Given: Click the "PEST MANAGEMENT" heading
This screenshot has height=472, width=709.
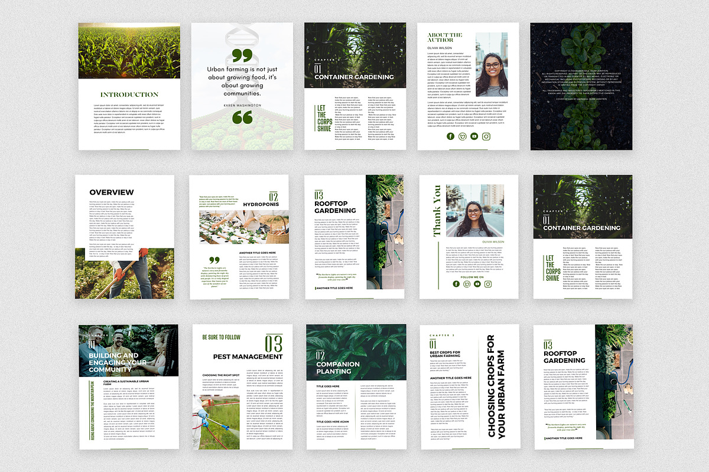Looking at the screenshot, I should coord(248,356).
